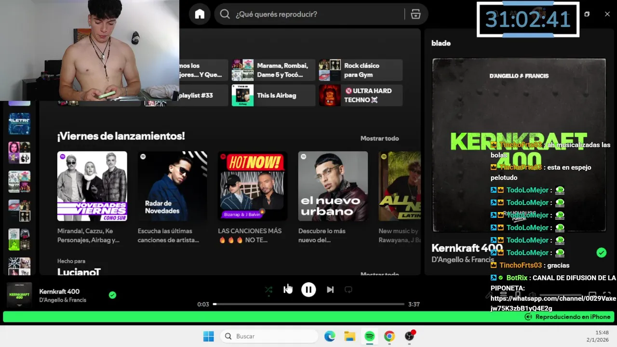
Task: Mute using the volume speaker icon
Action: click(x=532, y=294)
